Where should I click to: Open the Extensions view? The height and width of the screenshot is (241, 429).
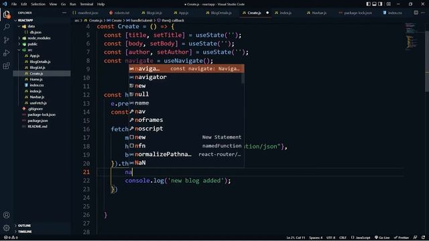tap(6, 66)
